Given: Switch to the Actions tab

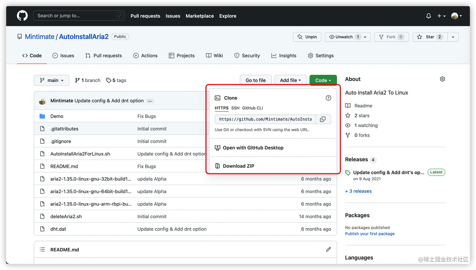Looking at the screenshot, I should pos(145,56).
